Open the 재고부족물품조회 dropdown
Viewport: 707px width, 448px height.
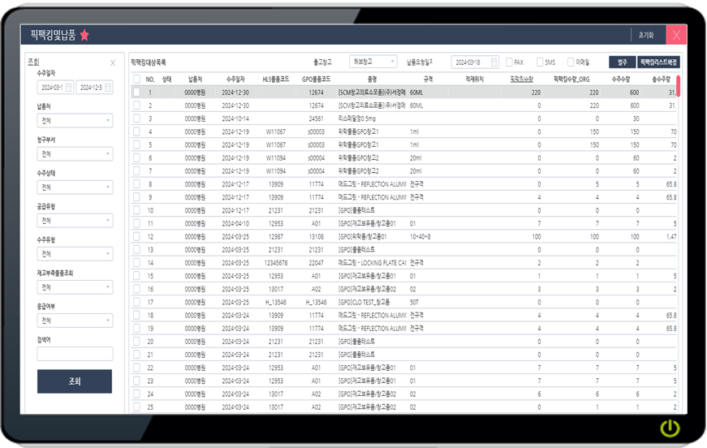tap(75, 287)
